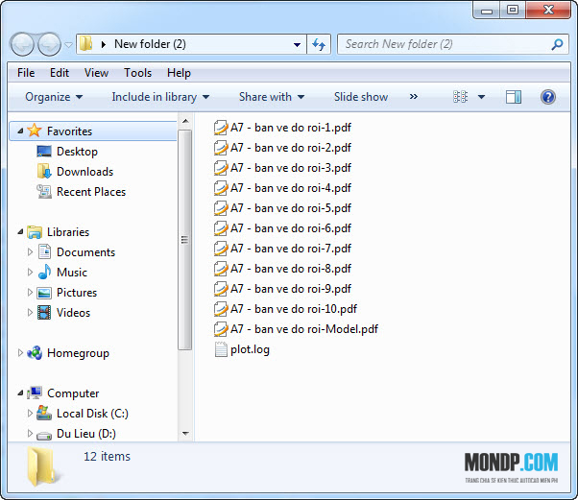
Task: Expand the Pictures library arrow
Action: (30, 292)
